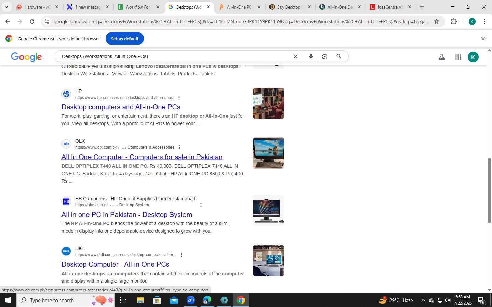The image size is (492, 307).
Task: Open Microsoft Store from taskbar
Action: coord(157,300)
